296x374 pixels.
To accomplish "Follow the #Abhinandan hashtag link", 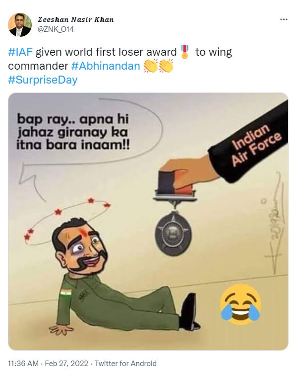I will tap(106, 66).
